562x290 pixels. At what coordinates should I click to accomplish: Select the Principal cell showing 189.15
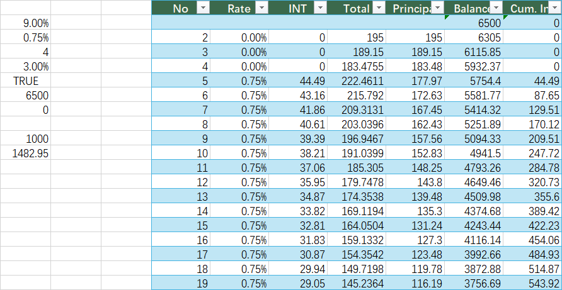tap(415, 52)
